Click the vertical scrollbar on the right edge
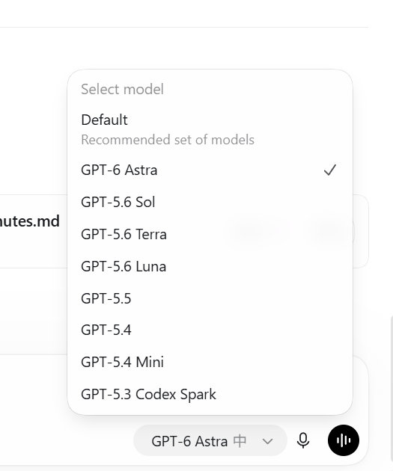 point(392,390)
